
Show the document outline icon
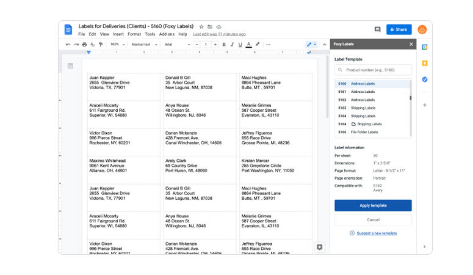click(x=70, y=65)
